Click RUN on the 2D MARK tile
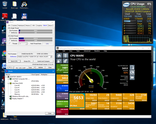The height and width of the screenshot is (124, 156). click(66, 90)
